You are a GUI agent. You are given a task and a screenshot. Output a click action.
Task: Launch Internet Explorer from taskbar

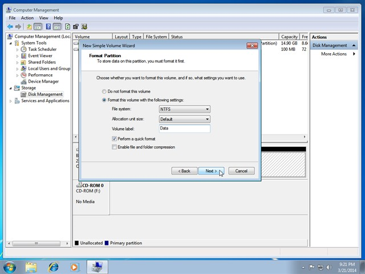pyautogui.click(x=53, y=267)
